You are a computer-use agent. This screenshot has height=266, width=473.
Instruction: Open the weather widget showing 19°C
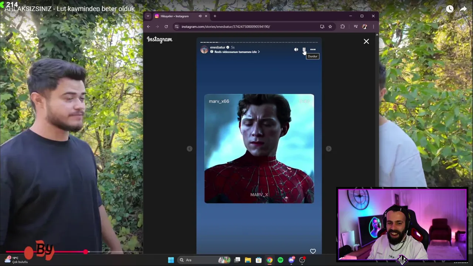16,260
